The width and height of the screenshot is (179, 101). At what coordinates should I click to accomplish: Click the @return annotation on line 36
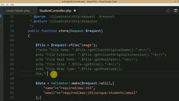[40, 21]
